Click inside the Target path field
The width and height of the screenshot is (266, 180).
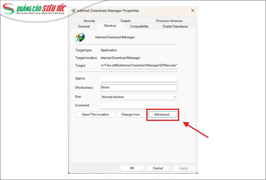tap(139, 65)
